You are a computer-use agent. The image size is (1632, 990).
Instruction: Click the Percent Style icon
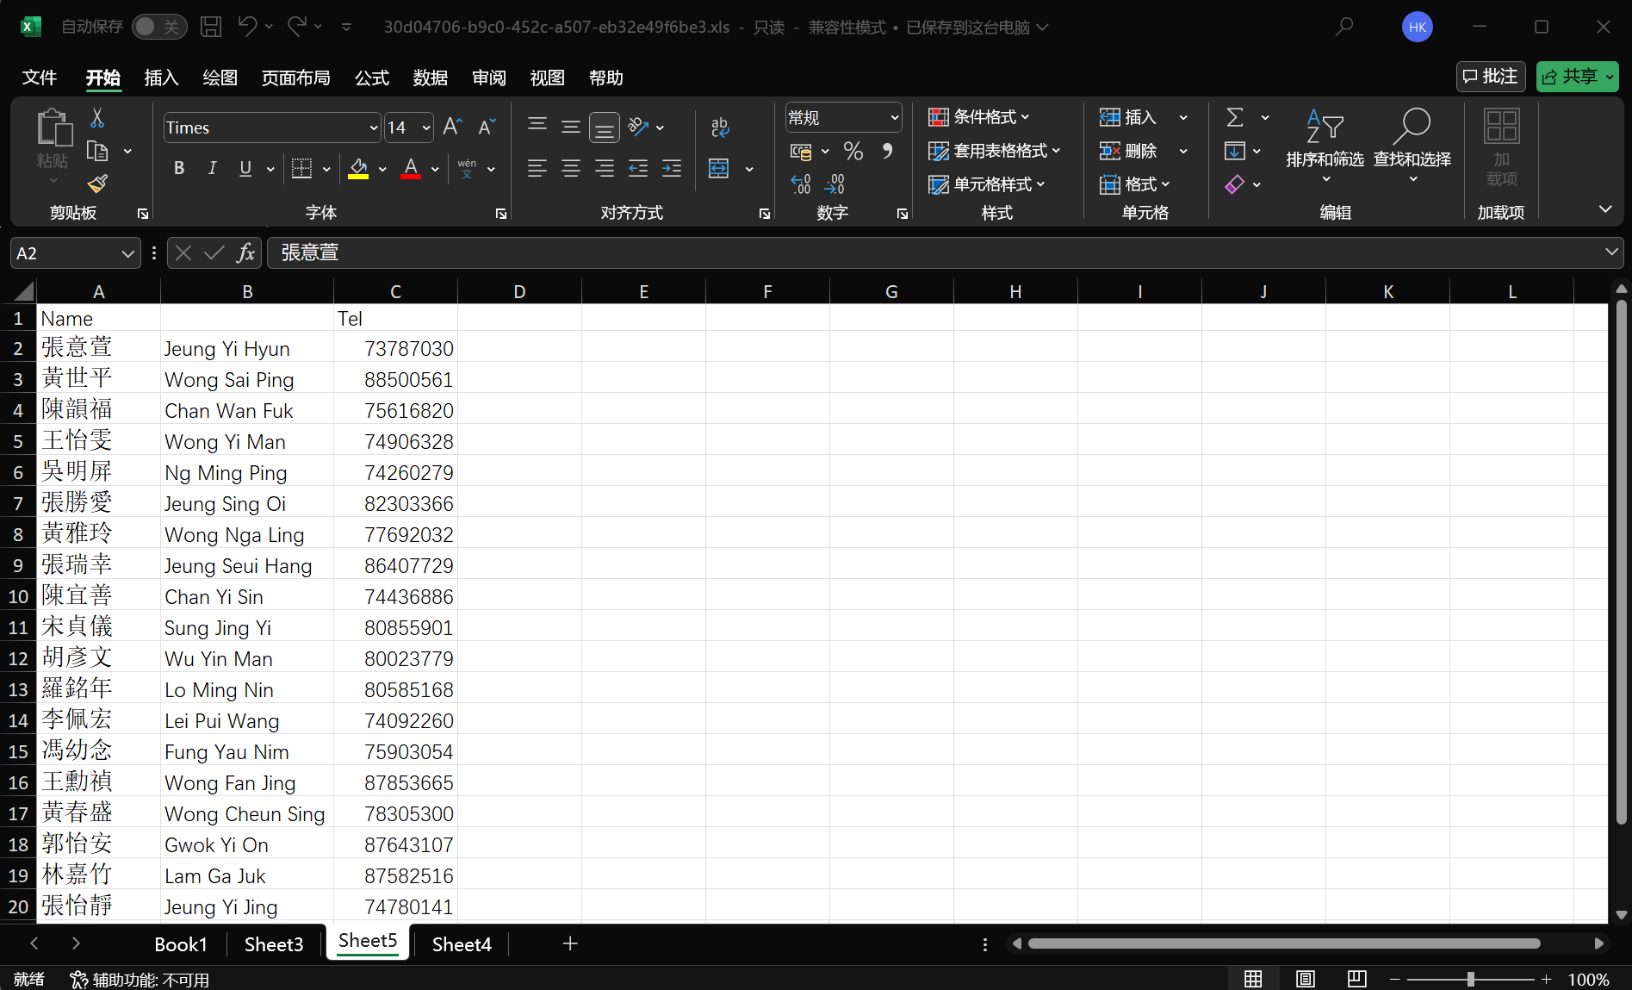[x=853, y=152]
